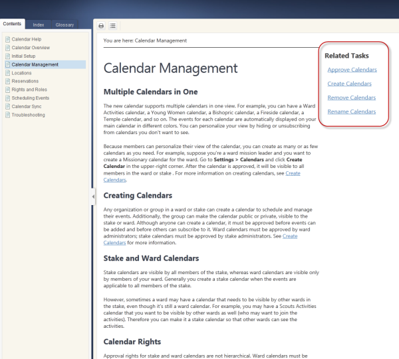Click the page icon beside Troubleshooting
Image resolution: width=399 pixels, height=359 pixels.
coord(7,115)
